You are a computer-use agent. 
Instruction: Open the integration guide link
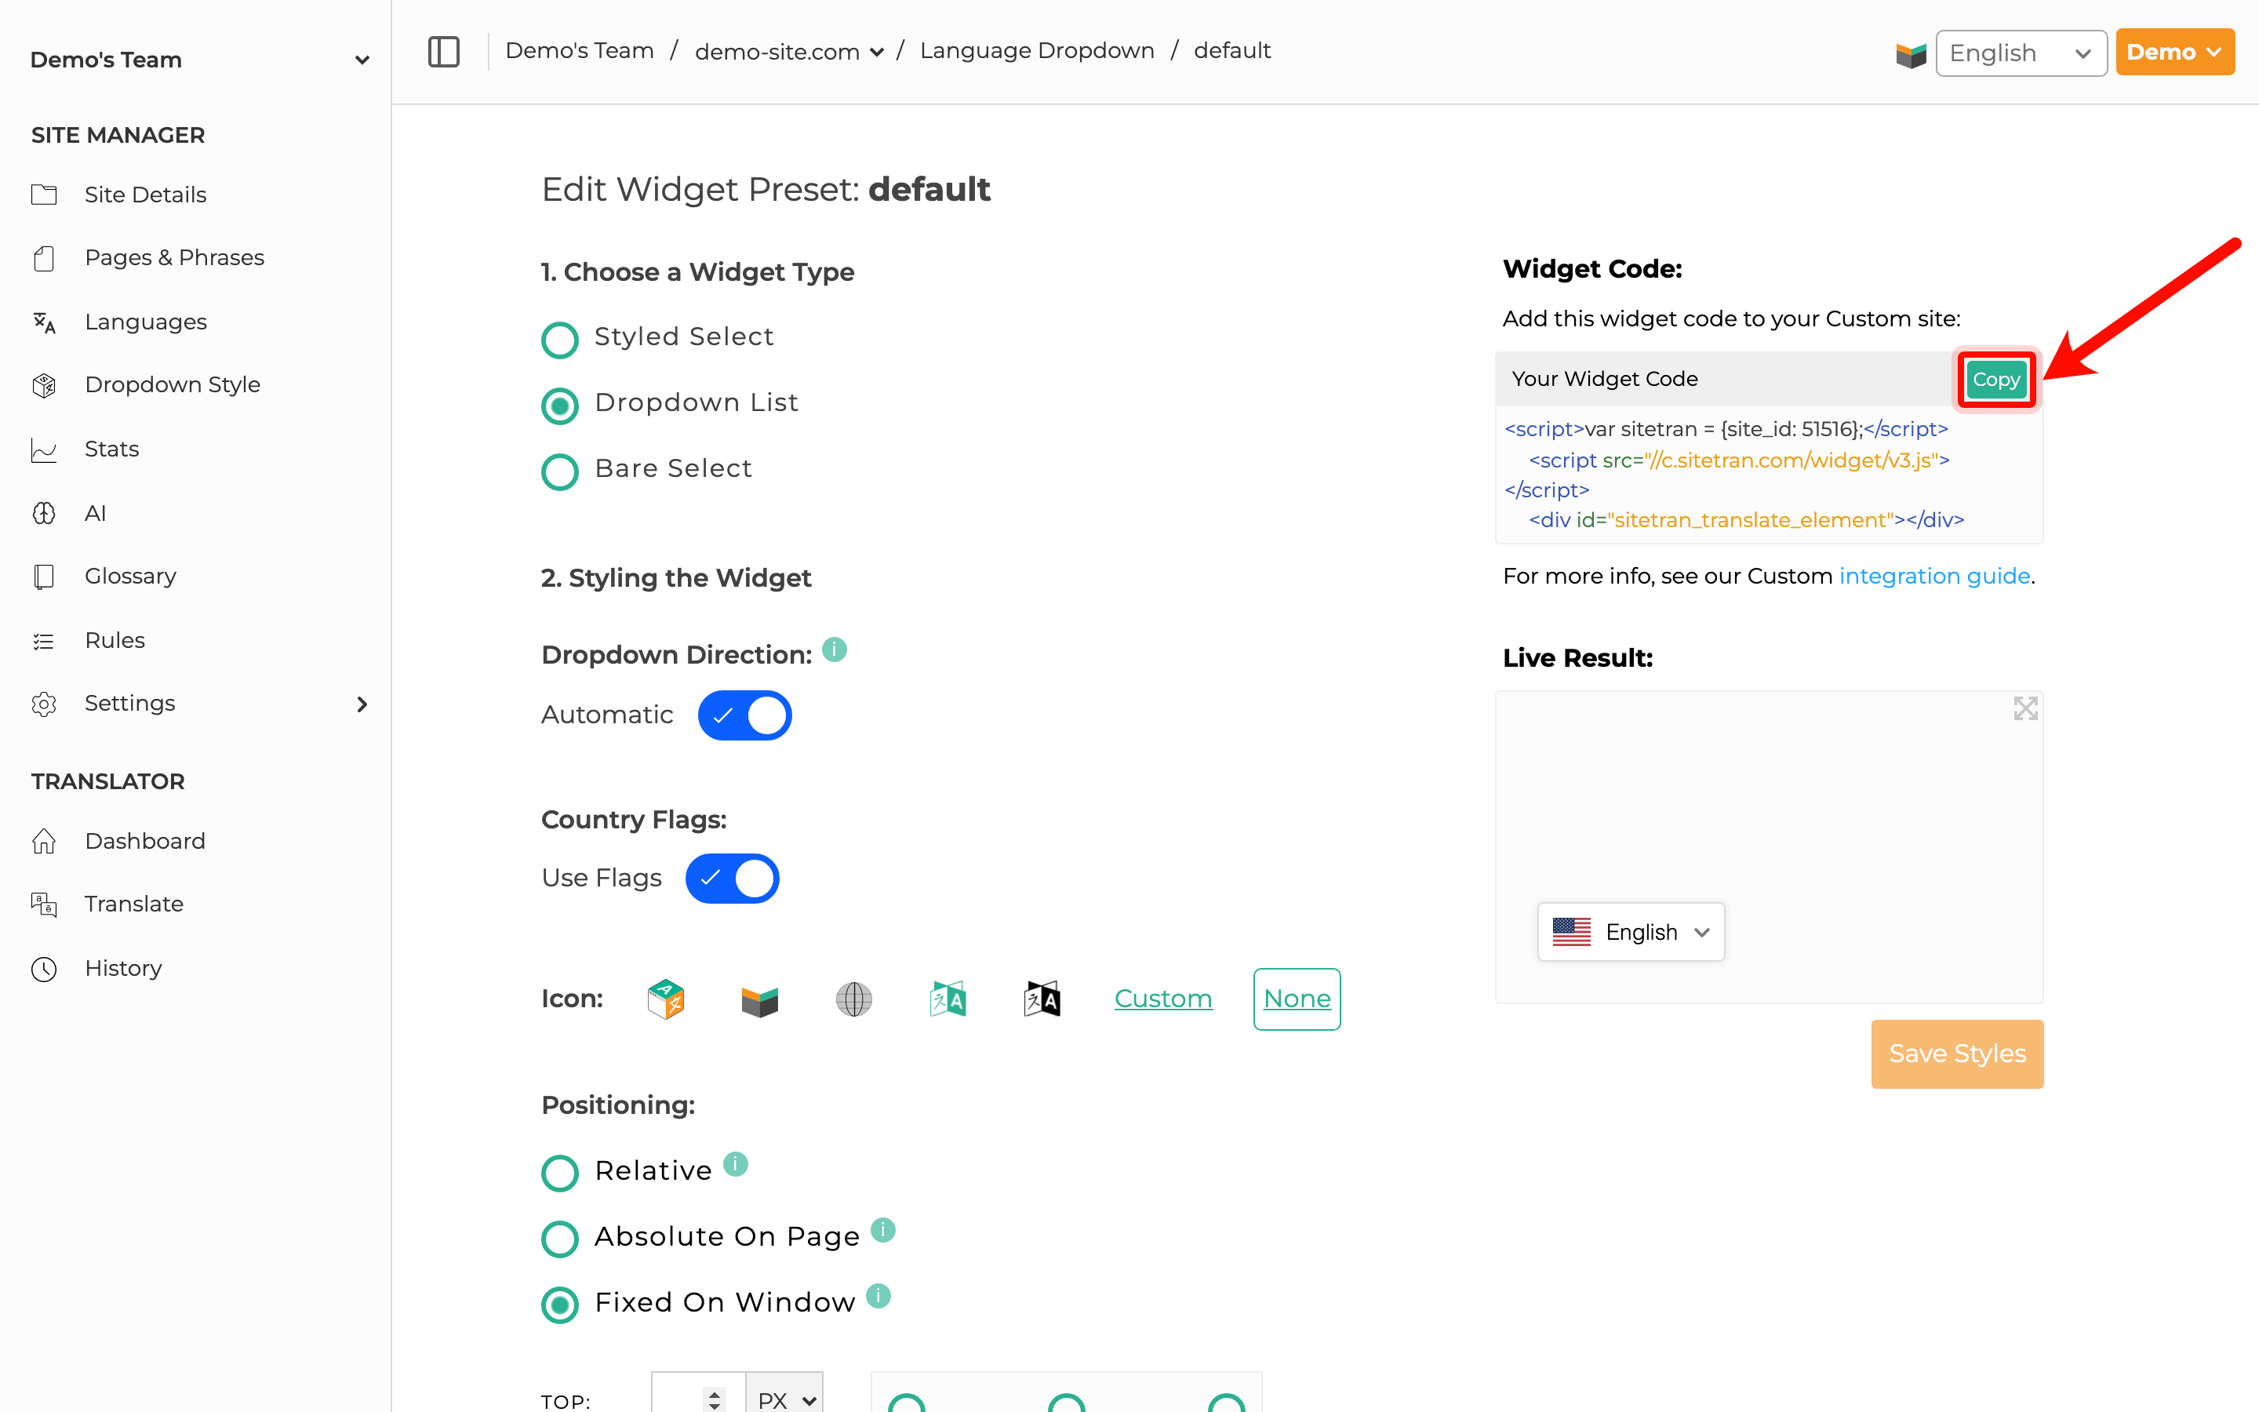pyautogui.click(x=1934, y=577)
